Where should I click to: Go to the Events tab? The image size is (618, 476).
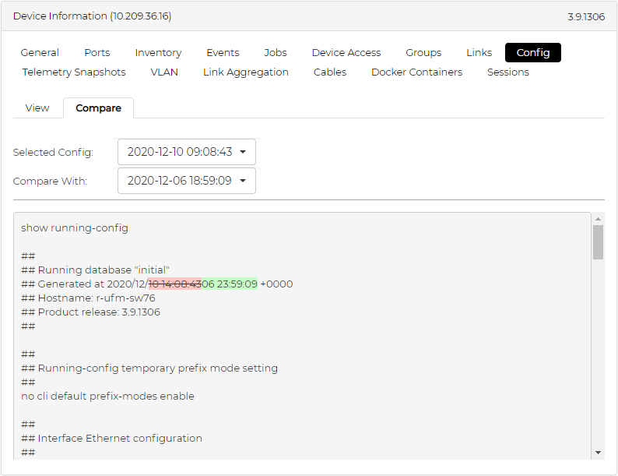[223, 53]
